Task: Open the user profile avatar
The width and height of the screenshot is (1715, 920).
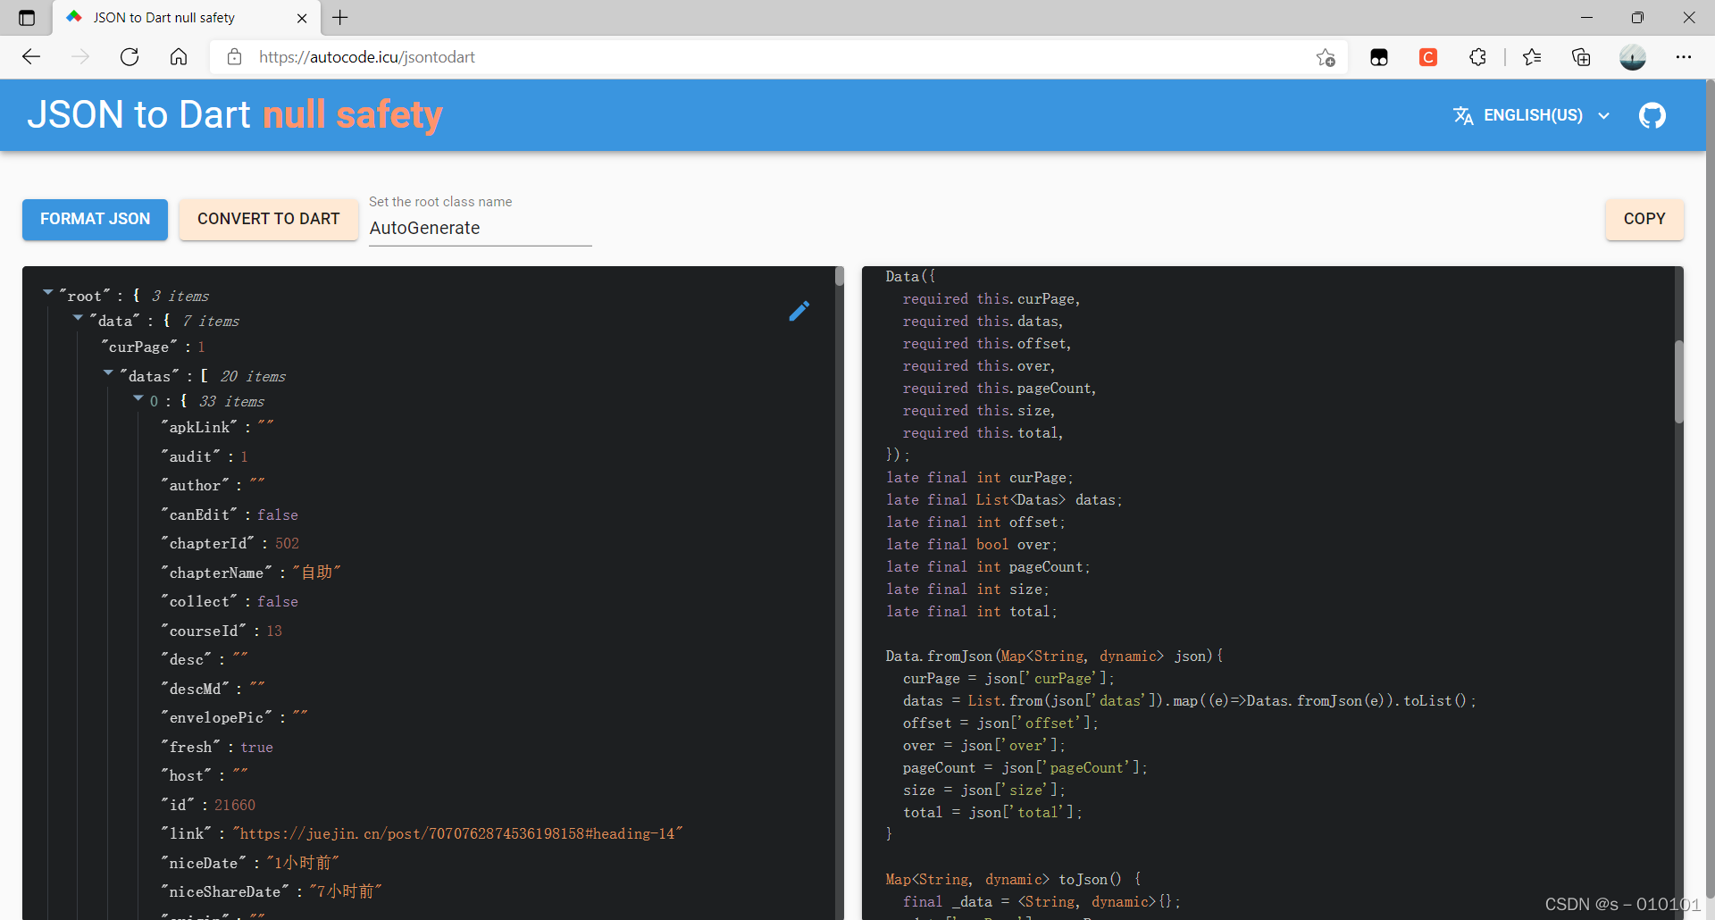Action: coord(1633,57)
